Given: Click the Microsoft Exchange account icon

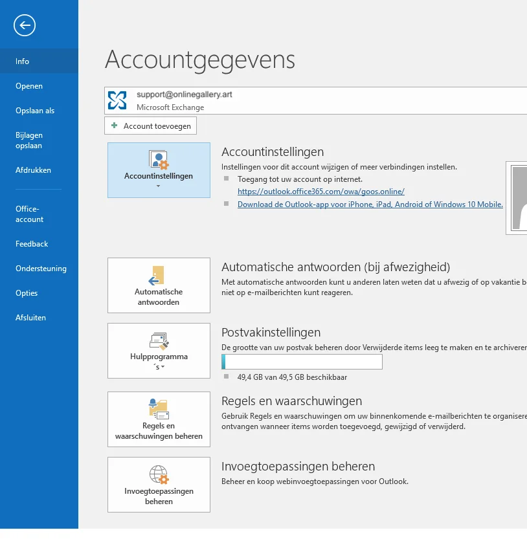Looking at the screenshot, I should pos(117,100).
